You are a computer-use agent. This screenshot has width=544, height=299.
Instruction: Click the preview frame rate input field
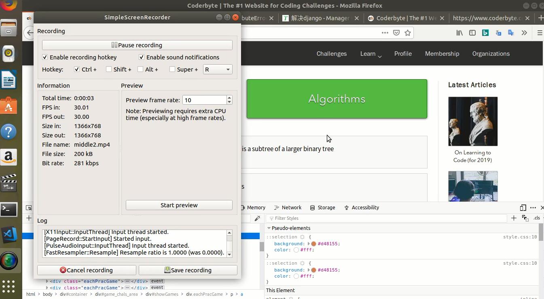[x=204, y=100]
